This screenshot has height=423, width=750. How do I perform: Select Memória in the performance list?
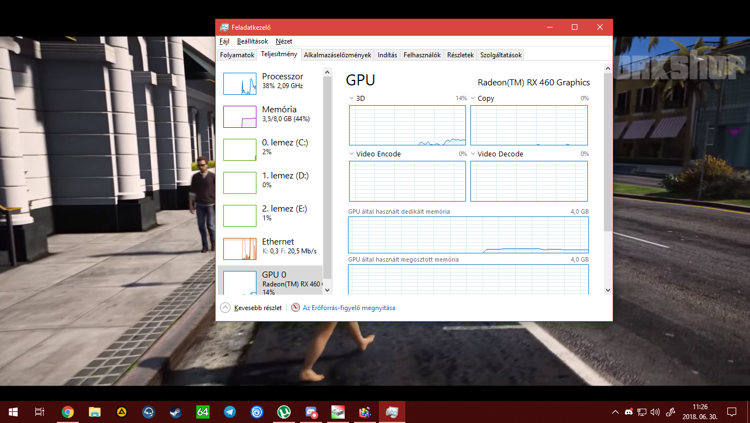click(270, 116)
